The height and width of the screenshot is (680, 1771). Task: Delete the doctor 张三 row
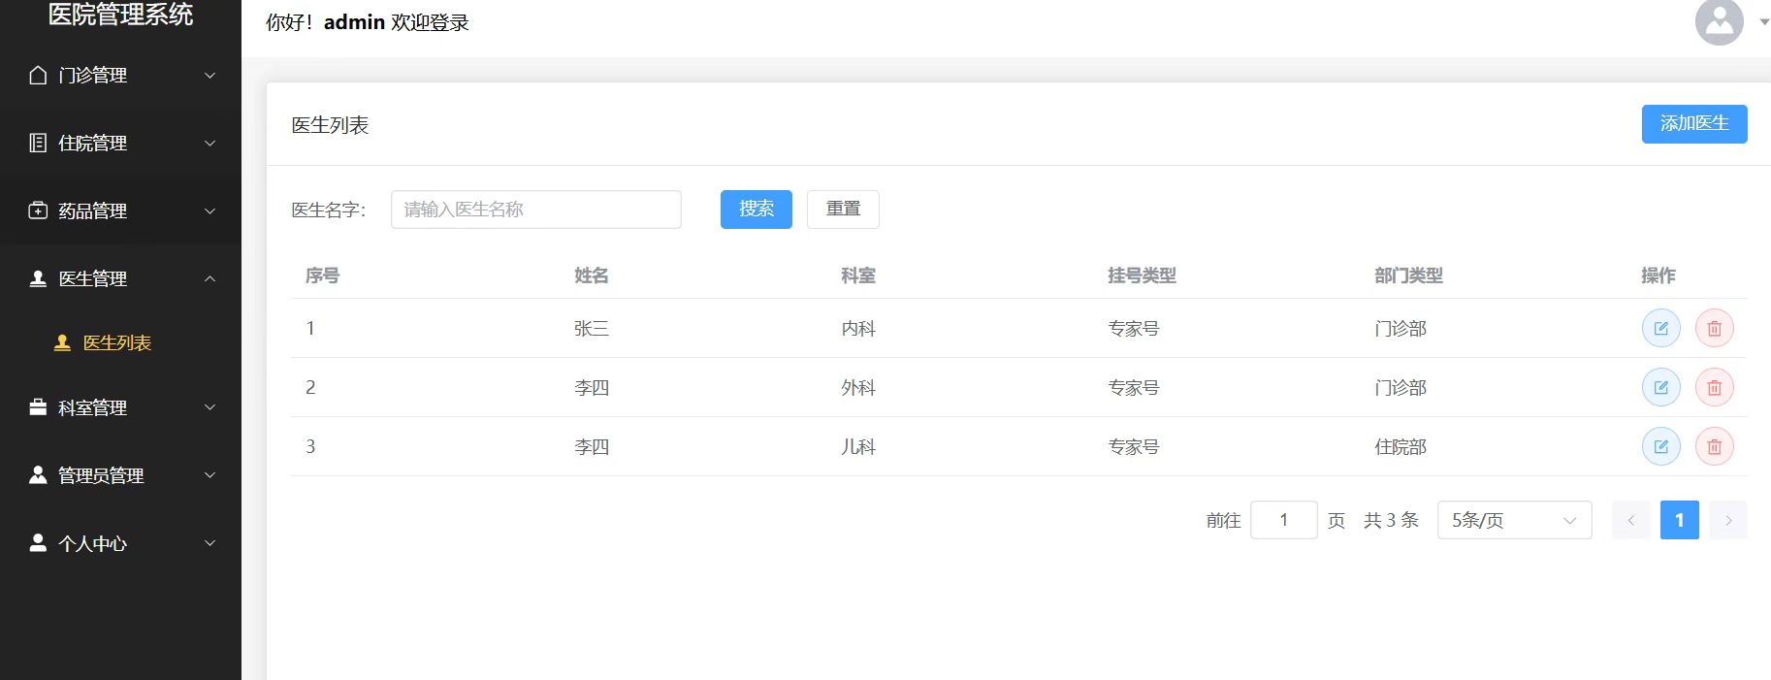pos(1714,328)
